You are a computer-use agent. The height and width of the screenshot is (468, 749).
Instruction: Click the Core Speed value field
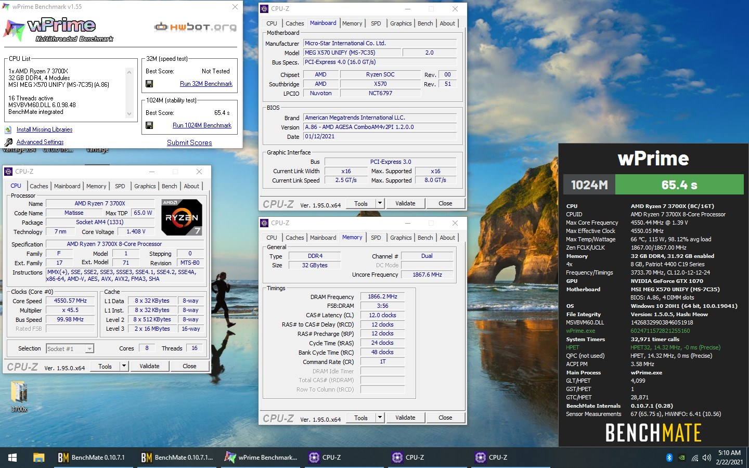(x=71, y=301)
